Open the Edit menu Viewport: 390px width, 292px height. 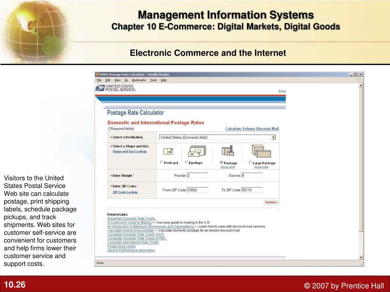point(108,80)
